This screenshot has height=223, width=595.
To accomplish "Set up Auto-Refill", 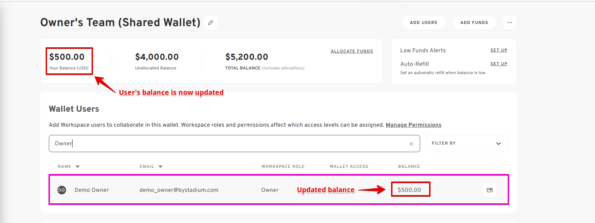I will (x=499, y=64).
